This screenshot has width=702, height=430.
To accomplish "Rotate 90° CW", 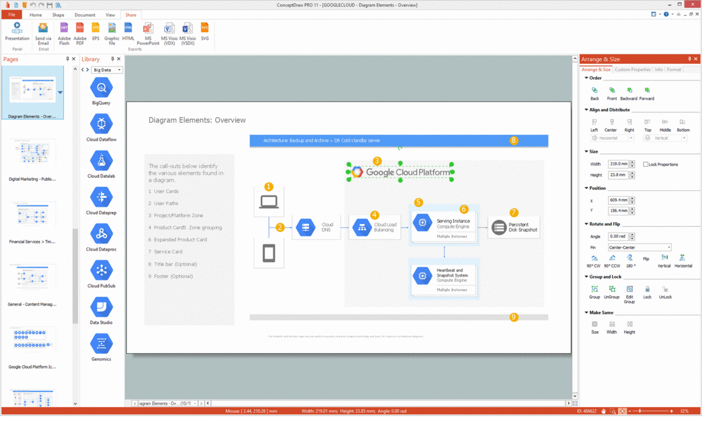I will [x=594, y=261].
